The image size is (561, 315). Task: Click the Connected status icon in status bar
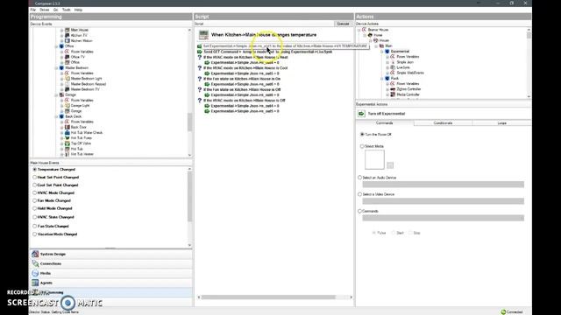tap(503, 311)
